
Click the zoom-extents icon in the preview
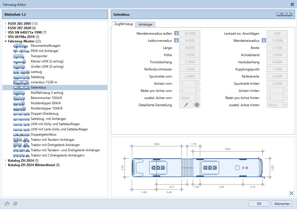click(x=291, y=193)
